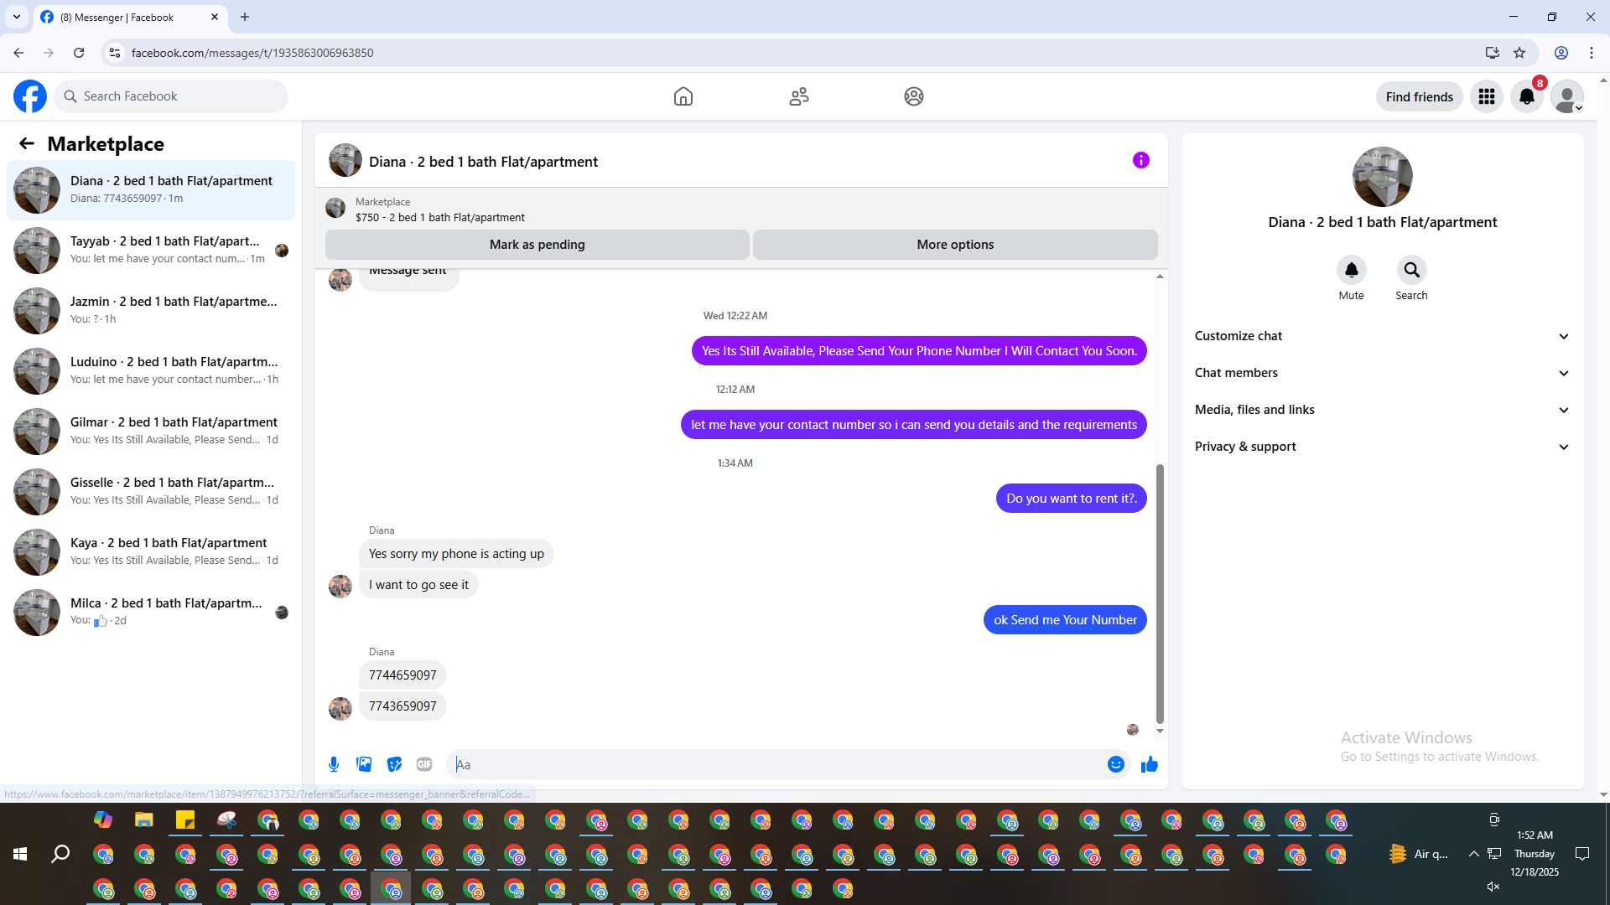Screen dimensions: 1610x905
Task: Click the voice clip microphone icon
Action: coord(334,764)
